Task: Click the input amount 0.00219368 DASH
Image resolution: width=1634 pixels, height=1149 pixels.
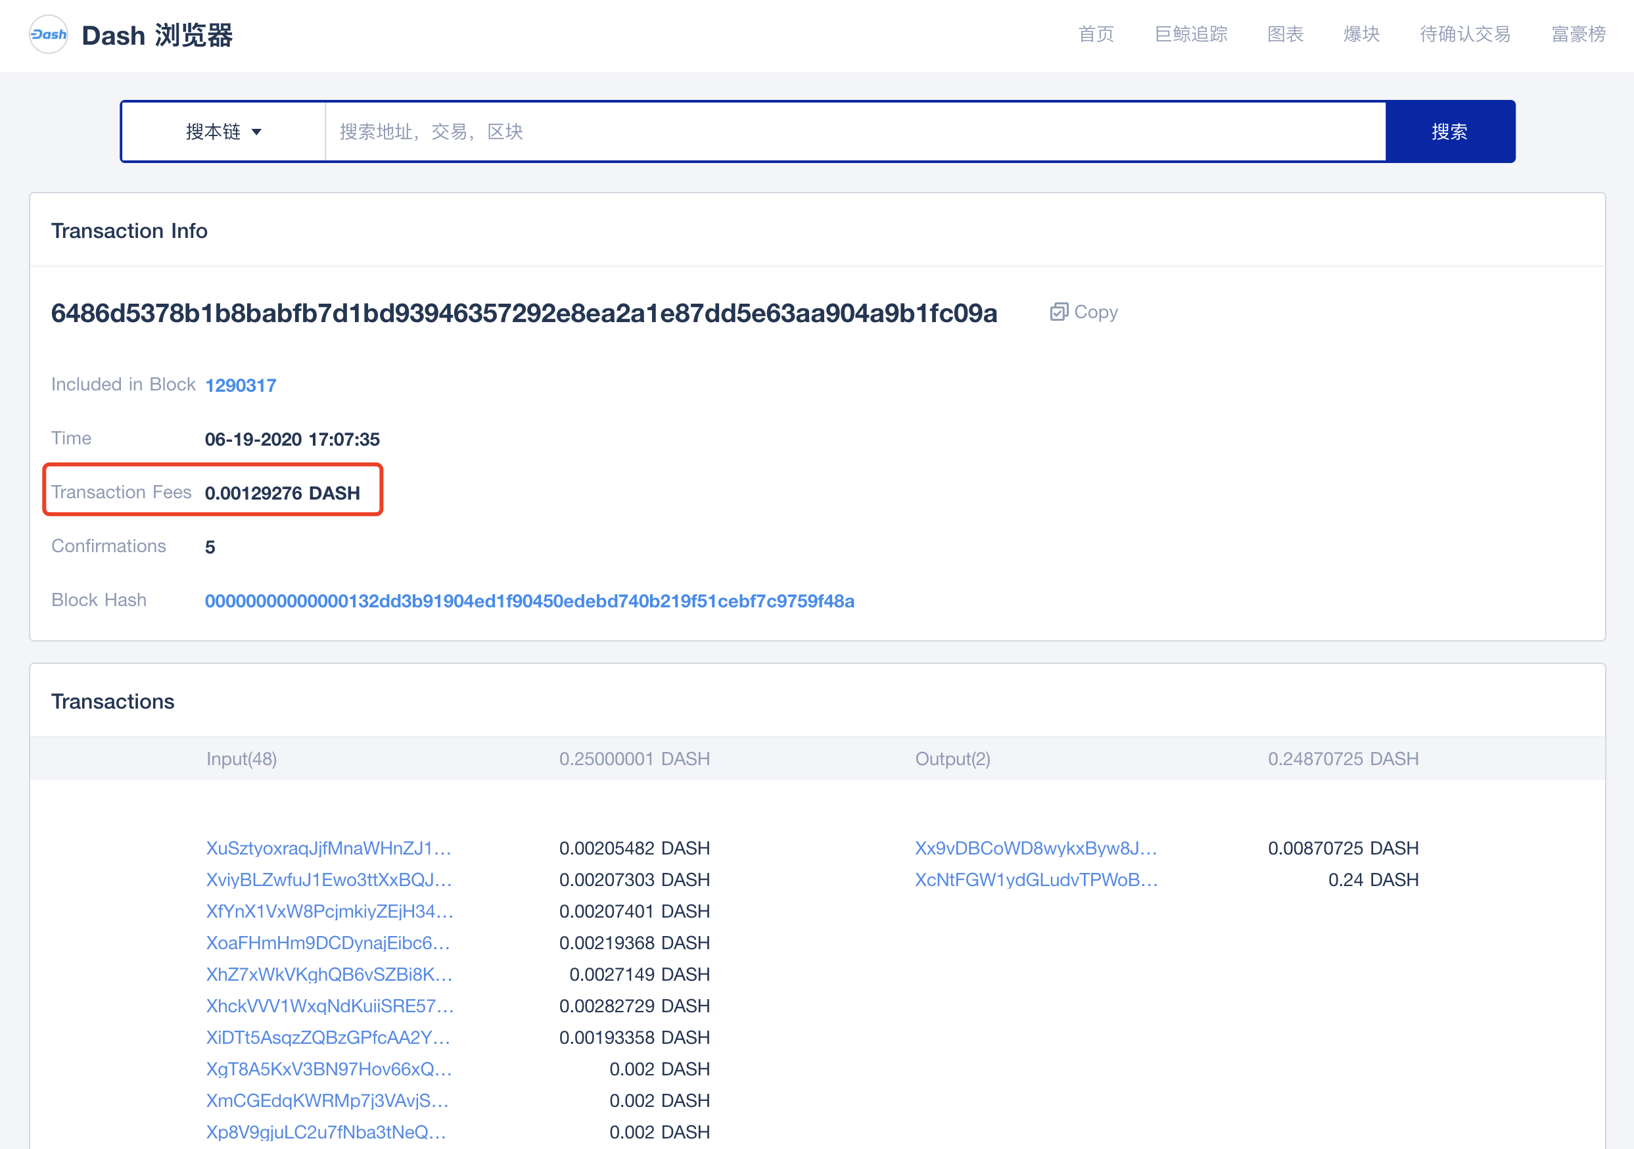Action: click(634, 943)
